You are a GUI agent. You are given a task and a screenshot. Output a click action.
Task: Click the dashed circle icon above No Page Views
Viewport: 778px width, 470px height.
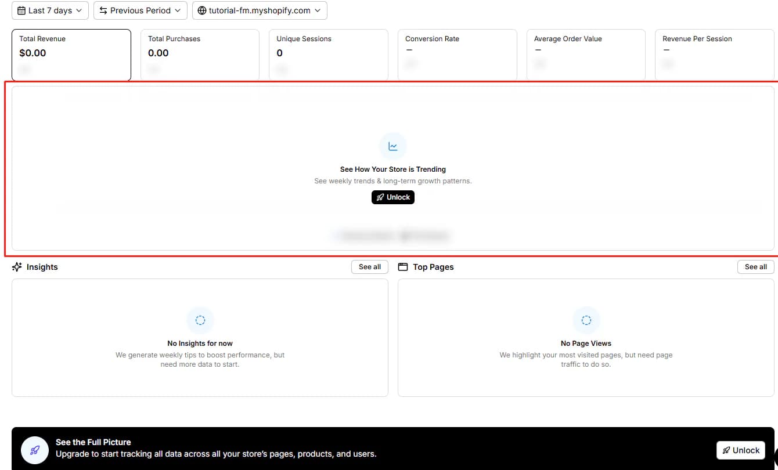point(586,320)
